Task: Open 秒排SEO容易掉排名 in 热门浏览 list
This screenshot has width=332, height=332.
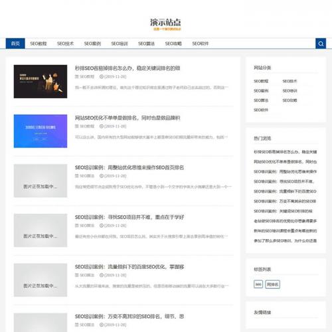Action: 285,152
